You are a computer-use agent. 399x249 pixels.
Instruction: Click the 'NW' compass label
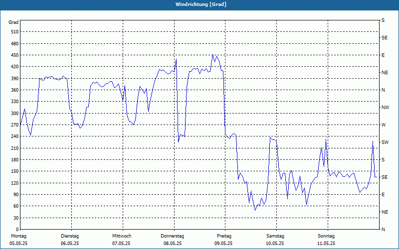385,108
